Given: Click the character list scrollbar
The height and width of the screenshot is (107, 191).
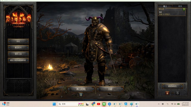Looking at the screenshot, I should coord(187,45).
